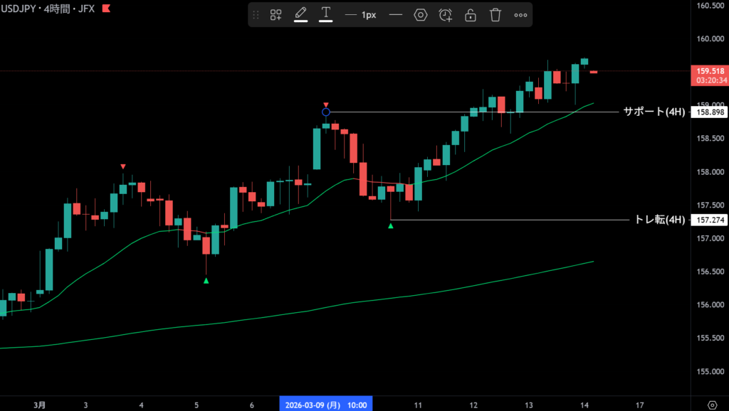Image resolution: width=729 pixels, height=411 pixels.
Task: Toggle the lock on selected drawing
Action: 471,15
